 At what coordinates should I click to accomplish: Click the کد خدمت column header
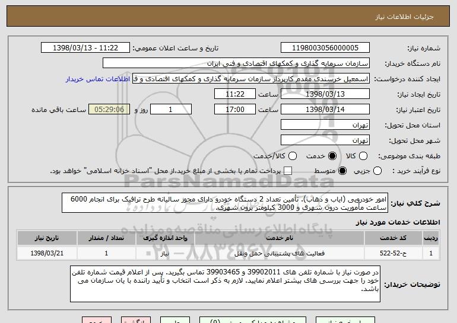tap(393, 238)
